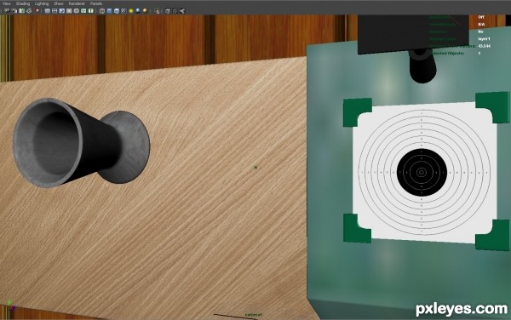
Task: Switch to Wireframe cube shading icon
Action: [x=102, y=11]
